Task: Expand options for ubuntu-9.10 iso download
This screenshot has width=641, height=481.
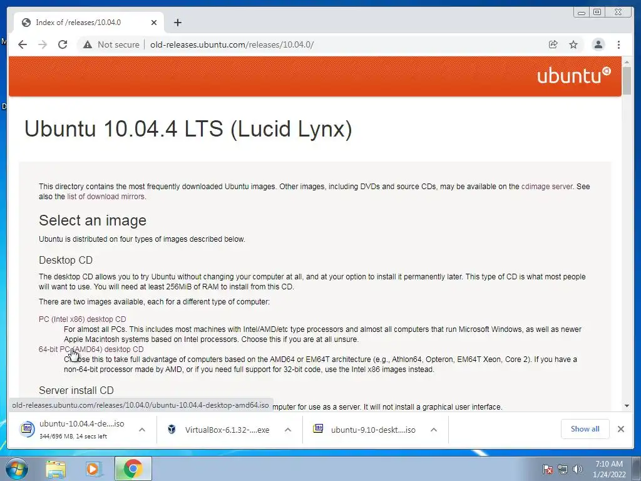Action: click(x=434, y=430)
